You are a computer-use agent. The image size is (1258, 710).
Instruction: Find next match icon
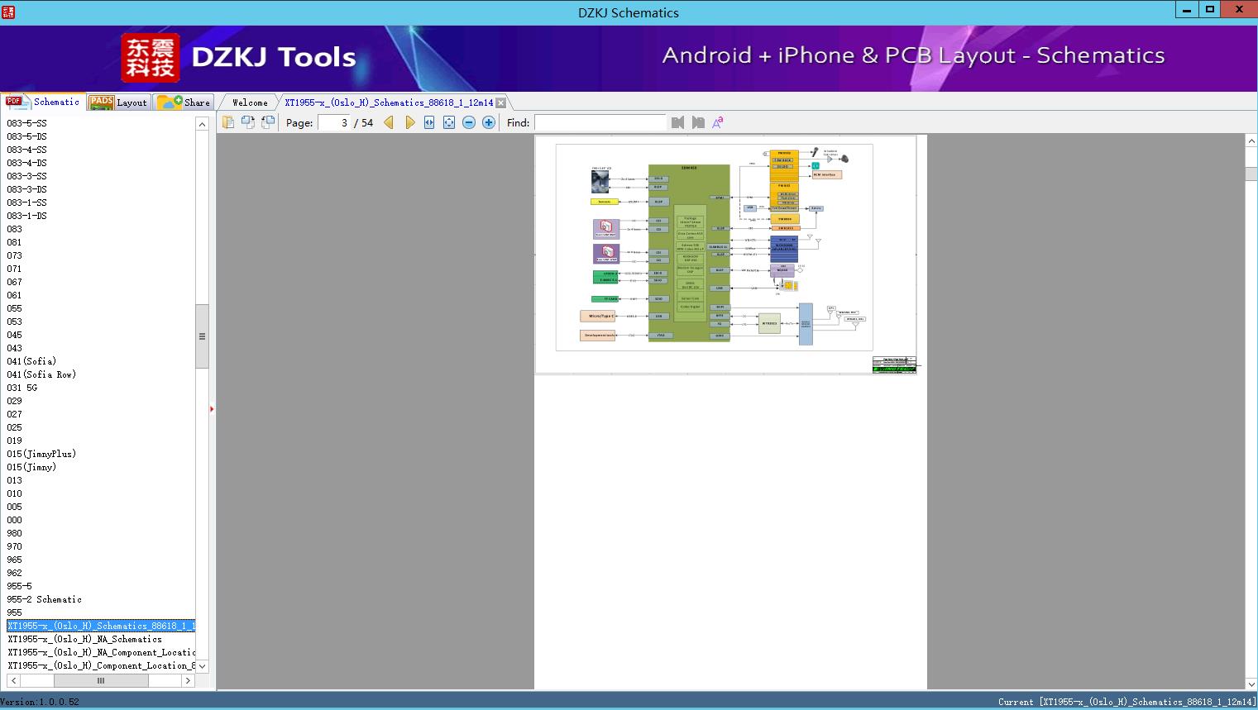coord(698,122)
